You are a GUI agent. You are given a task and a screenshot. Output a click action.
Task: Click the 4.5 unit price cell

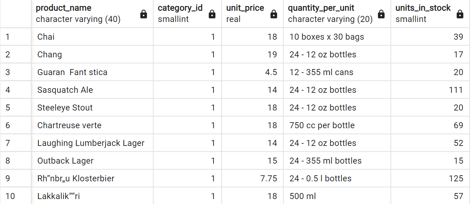tap(253, 72)
